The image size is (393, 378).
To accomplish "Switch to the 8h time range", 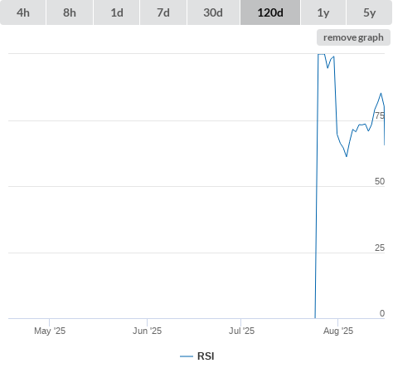I will 70,12.
